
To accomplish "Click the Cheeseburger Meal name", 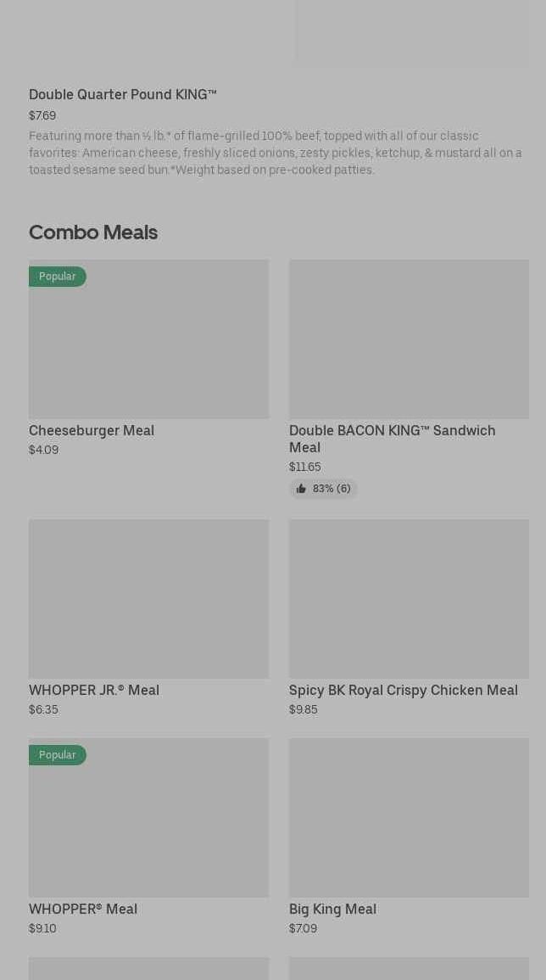I will click(x=92, y=430).
